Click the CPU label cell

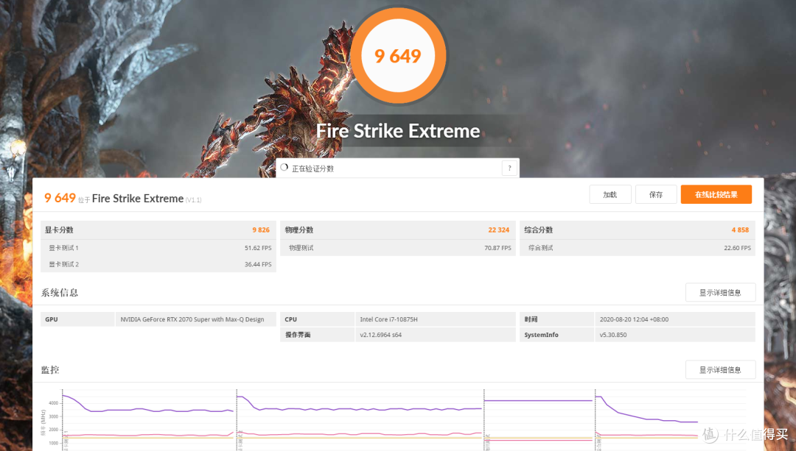(317, 319)
